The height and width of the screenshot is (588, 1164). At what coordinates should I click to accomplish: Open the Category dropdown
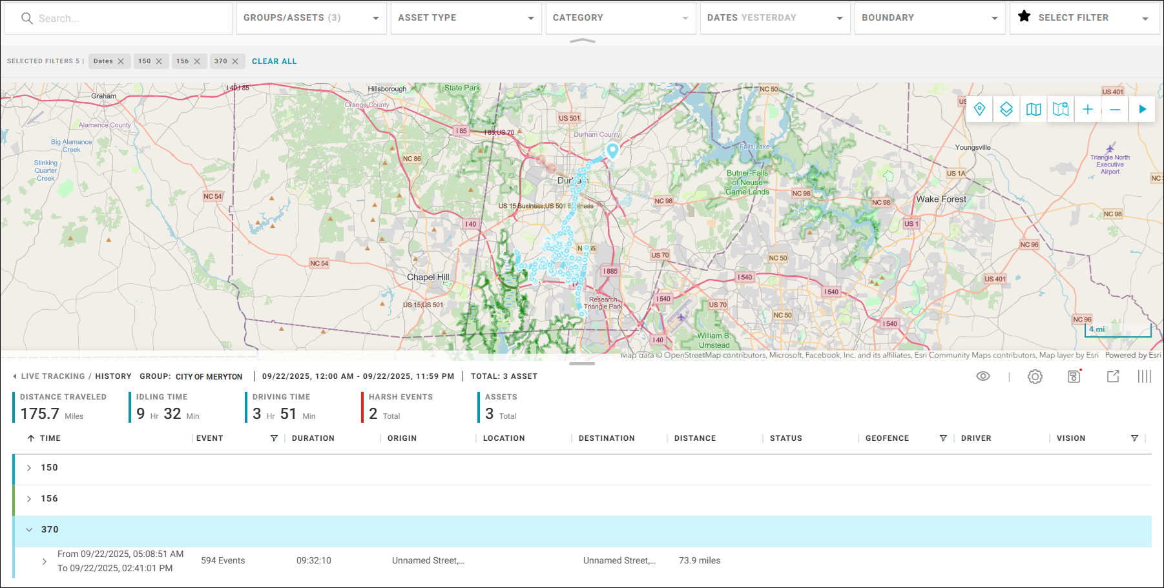click(621, 18)
